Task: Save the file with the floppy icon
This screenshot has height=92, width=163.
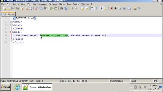Action: pyautogui.click(x=13, y=8)
